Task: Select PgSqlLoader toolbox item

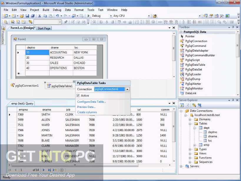Action: click(193, 74)
